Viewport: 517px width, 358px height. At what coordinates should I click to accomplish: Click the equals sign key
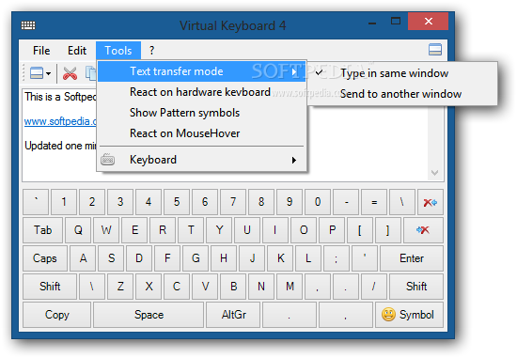pos(374,202)
